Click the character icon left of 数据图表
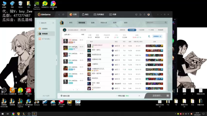Screen dimensions: 207x116 tap(149, 36)
